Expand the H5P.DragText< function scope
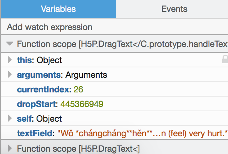The image size is (228, 154). 10,148
